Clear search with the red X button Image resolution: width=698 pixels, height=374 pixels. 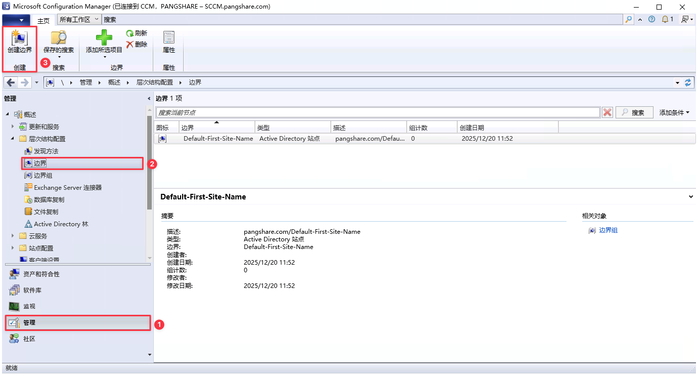coord(607,112)
